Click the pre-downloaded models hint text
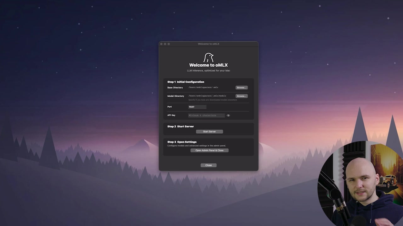This screenshot has width=403, height=226. pyautogui.click(x=213, y=100)
